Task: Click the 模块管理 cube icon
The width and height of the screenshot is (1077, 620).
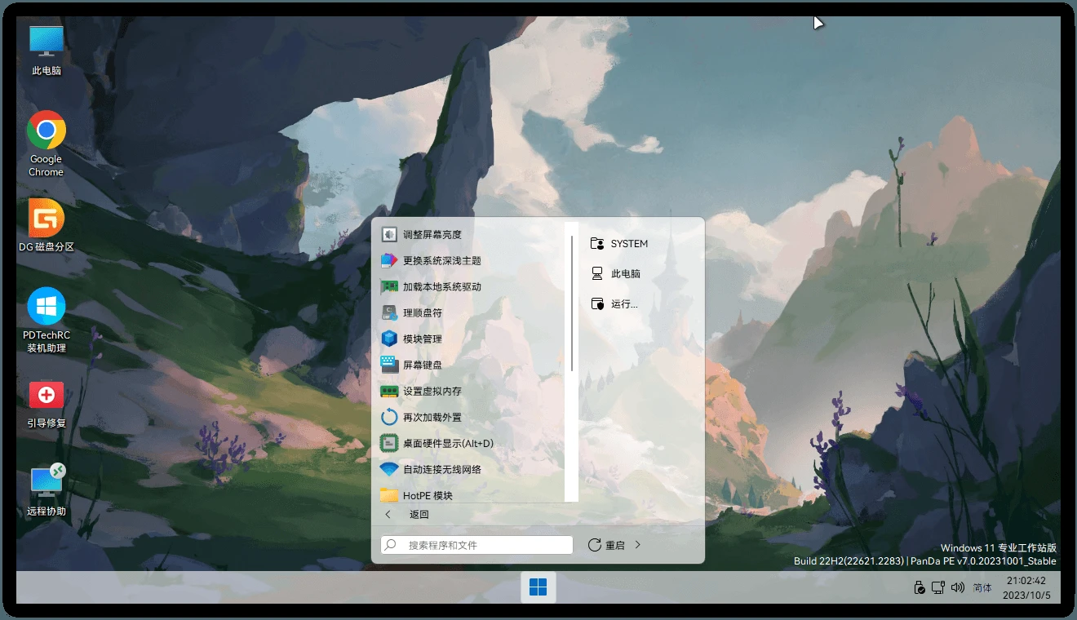Action: pos(389,339)
